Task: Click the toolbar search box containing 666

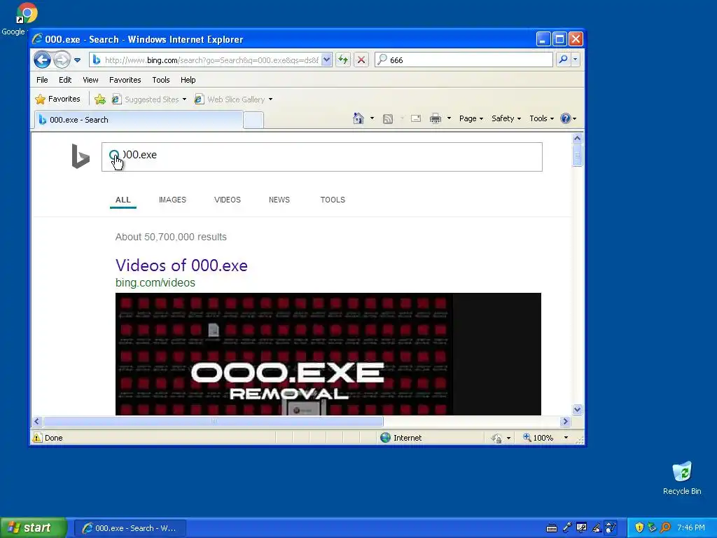Action: point(464,60)
